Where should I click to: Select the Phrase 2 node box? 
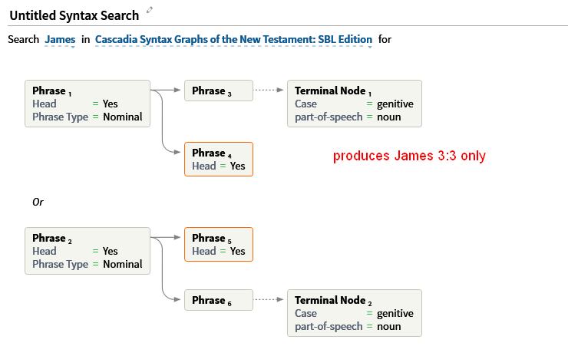88,251
